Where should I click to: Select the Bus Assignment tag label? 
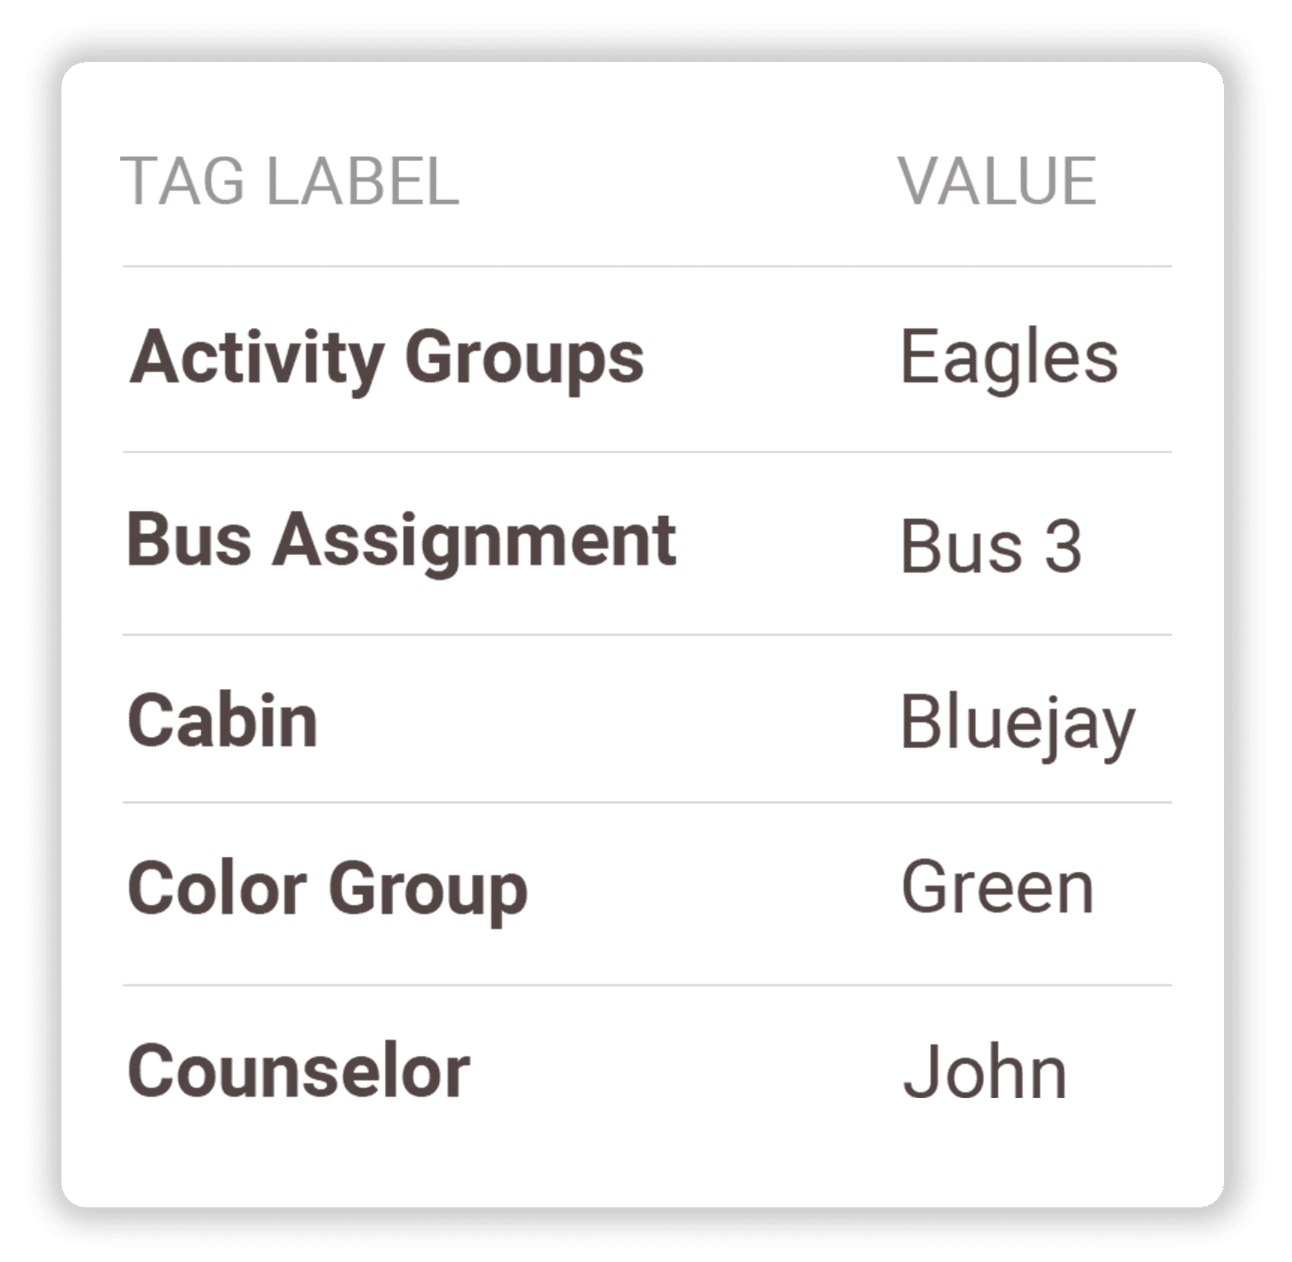point(401,541)
